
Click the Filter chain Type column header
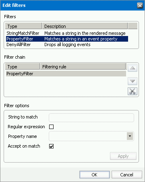23,66
